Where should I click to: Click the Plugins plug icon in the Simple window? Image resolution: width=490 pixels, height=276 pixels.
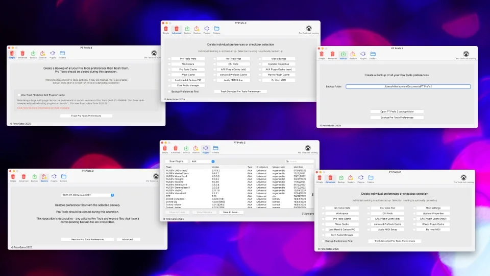tap(53, 54)
